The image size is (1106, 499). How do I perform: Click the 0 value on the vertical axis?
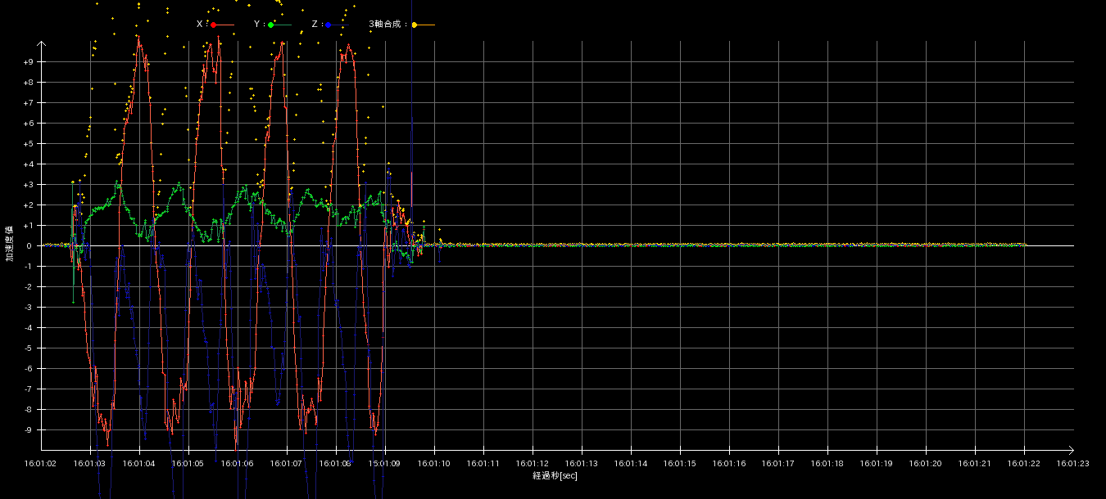pos(29,246)
